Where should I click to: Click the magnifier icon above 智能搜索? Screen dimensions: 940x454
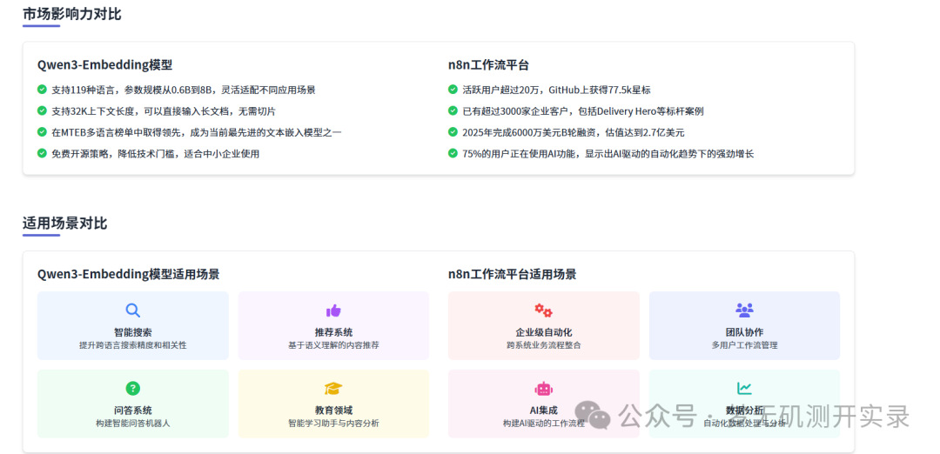132,310
